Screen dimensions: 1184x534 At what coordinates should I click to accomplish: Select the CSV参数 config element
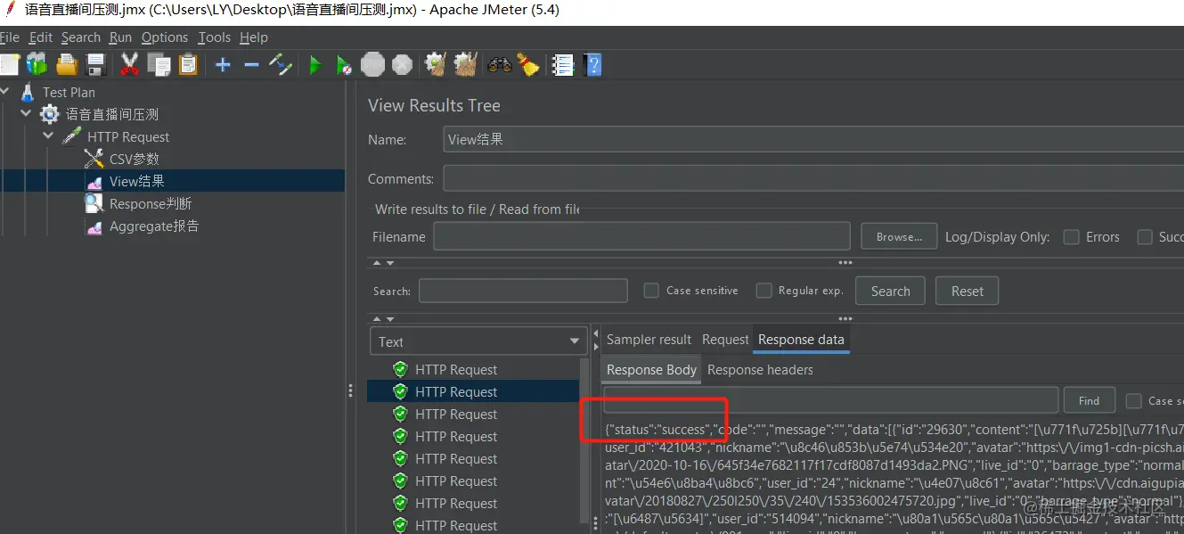pos(134,159)
